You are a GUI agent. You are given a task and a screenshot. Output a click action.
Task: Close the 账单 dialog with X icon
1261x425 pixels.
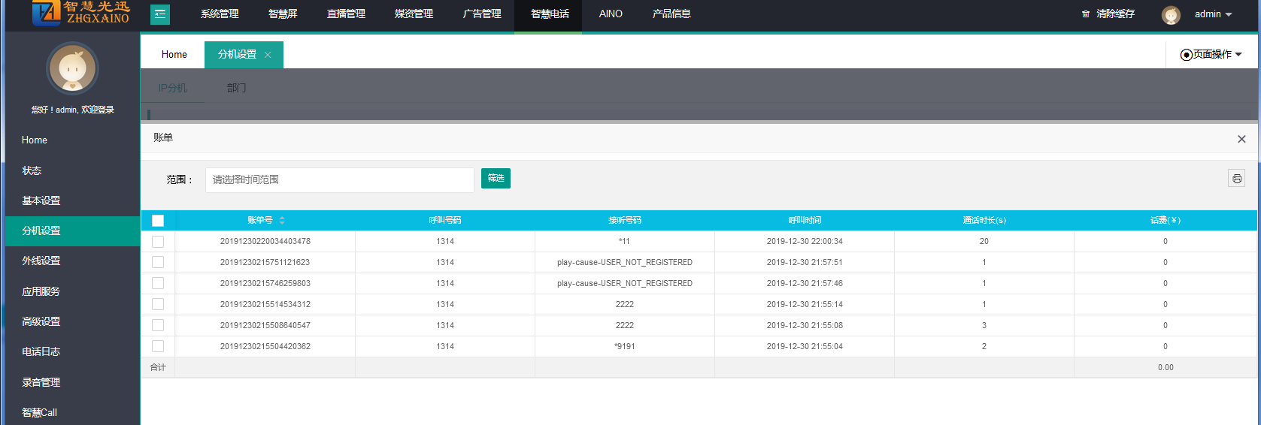click(1241, 139)
